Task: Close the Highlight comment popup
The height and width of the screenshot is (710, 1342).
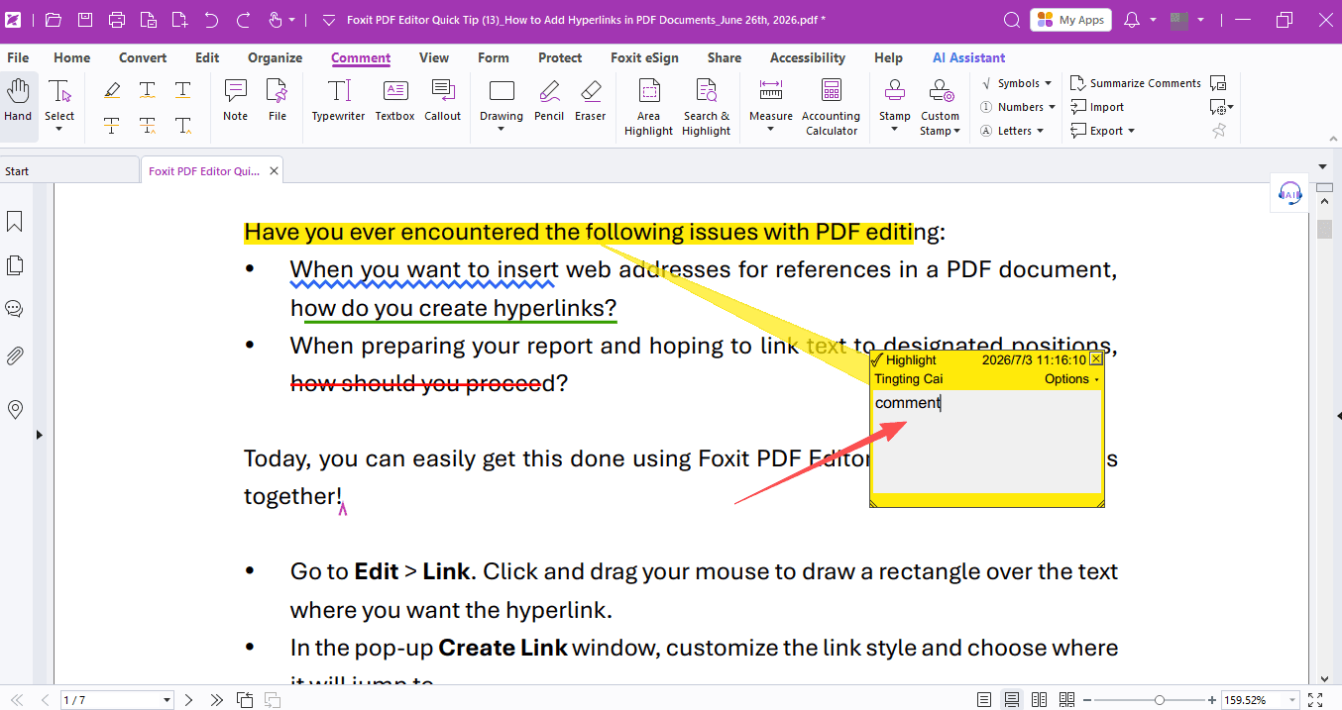Action: pos(1095,359)
